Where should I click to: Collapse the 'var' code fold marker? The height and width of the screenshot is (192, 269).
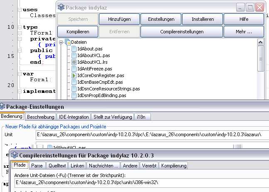[19, 74]
